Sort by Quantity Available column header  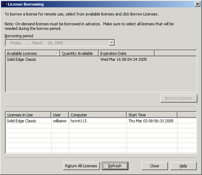pos(79,53)
